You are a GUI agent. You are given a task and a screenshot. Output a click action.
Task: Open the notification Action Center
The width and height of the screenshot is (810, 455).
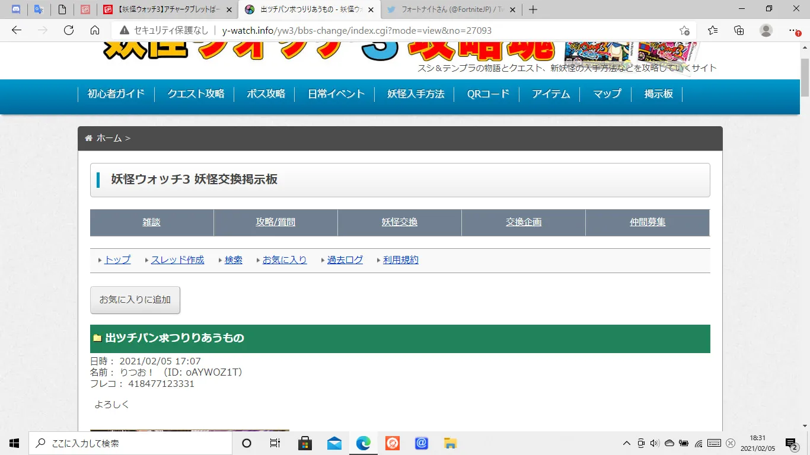792,443
